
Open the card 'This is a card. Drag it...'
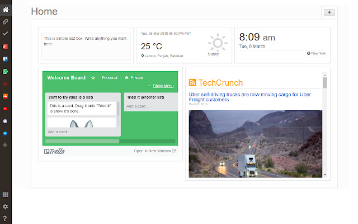(82, 108)
